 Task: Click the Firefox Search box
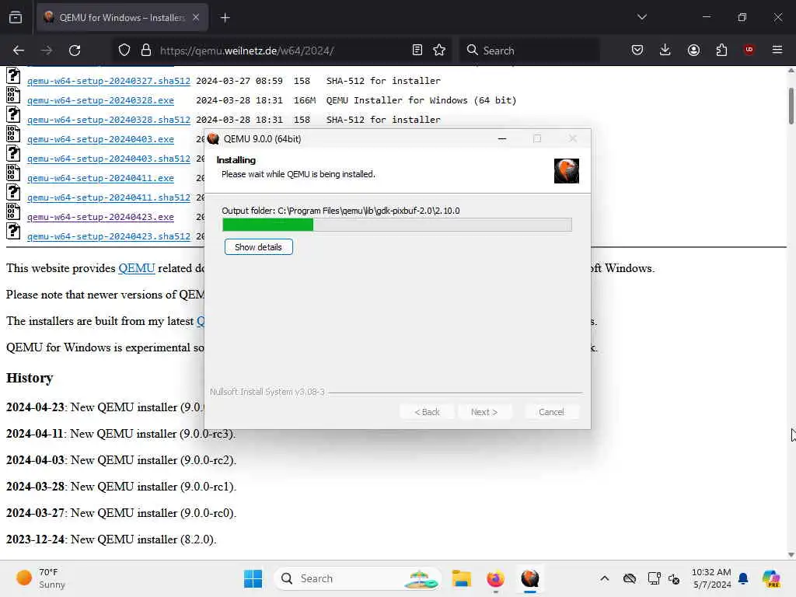530,51
